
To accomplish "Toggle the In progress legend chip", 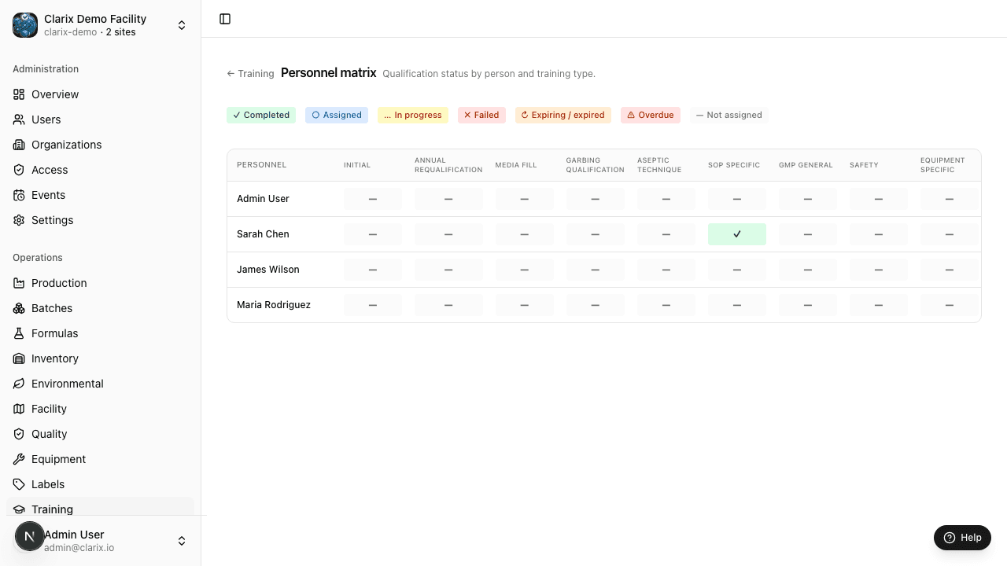I will pos(413,115).
